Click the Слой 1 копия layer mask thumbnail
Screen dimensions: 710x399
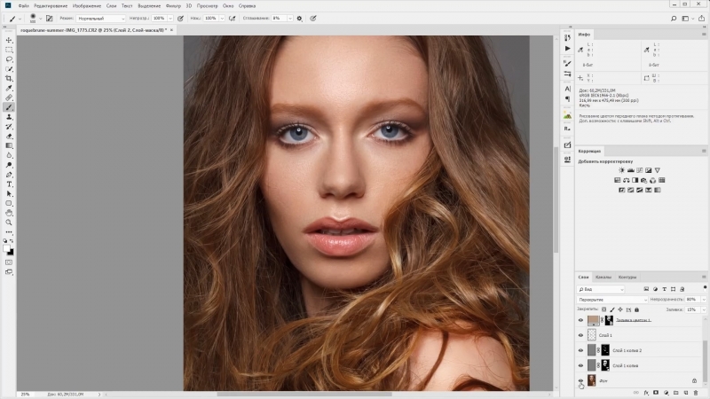pyautogui.click(x=605, y=365)
